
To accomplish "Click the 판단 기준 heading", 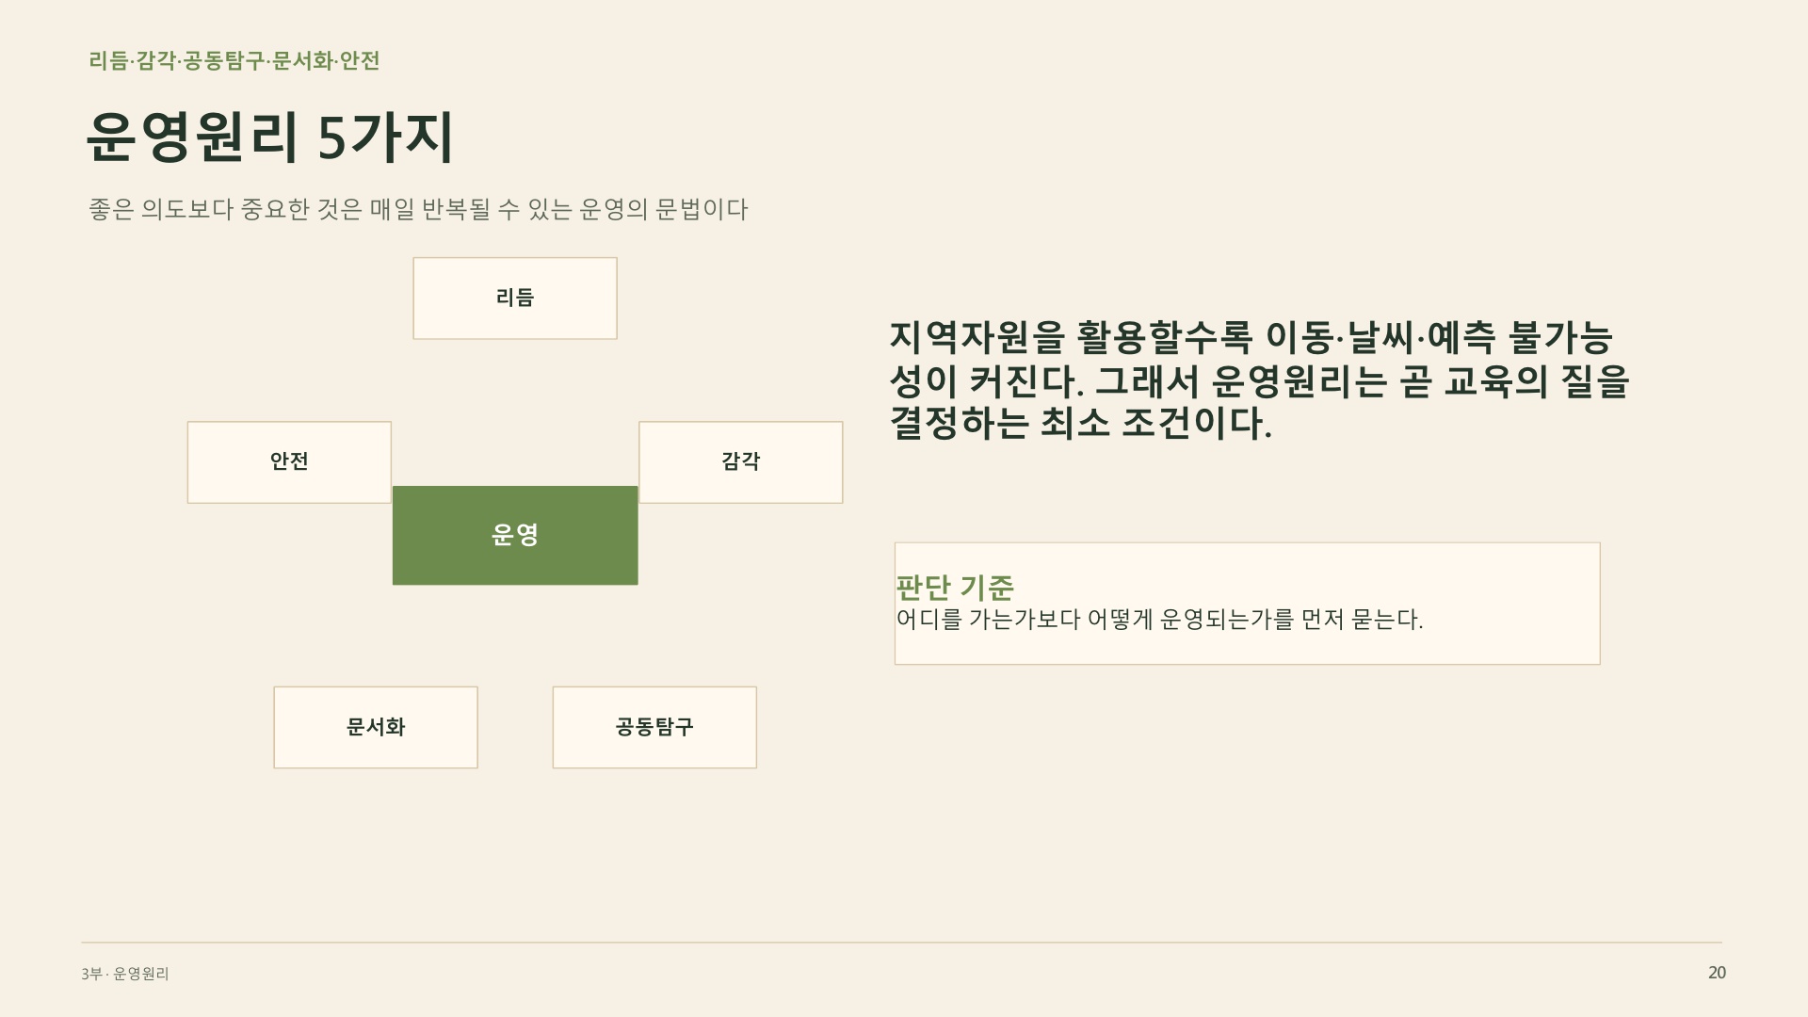I will coord(955,588).
